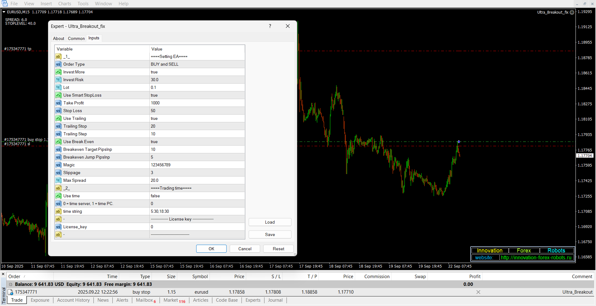Open the Charts menu
The width and height of the screenshot is (596, 306).
[65, 4]
